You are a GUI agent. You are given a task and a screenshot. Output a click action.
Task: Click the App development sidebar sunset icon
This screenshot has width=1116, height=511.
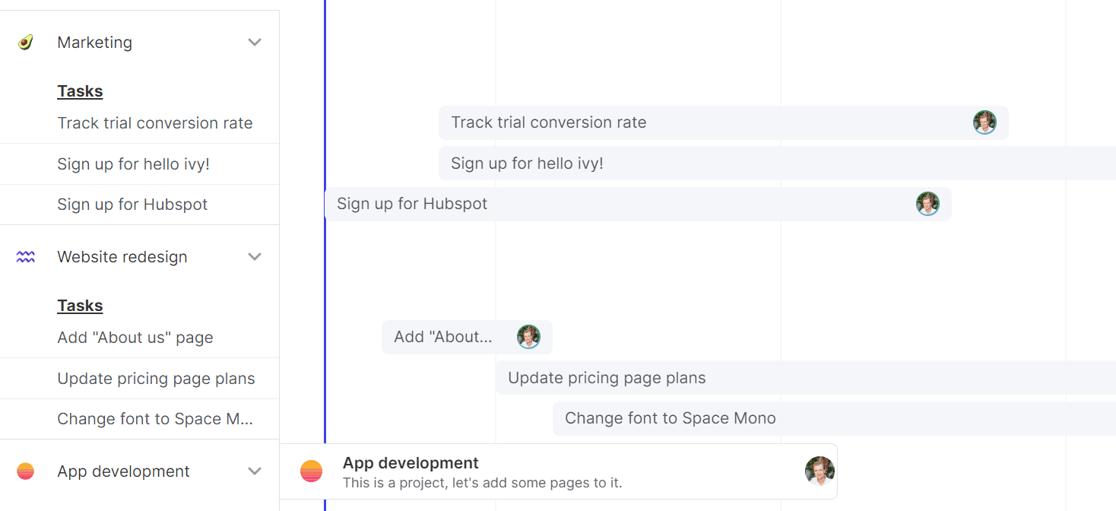tap(25, 471)
